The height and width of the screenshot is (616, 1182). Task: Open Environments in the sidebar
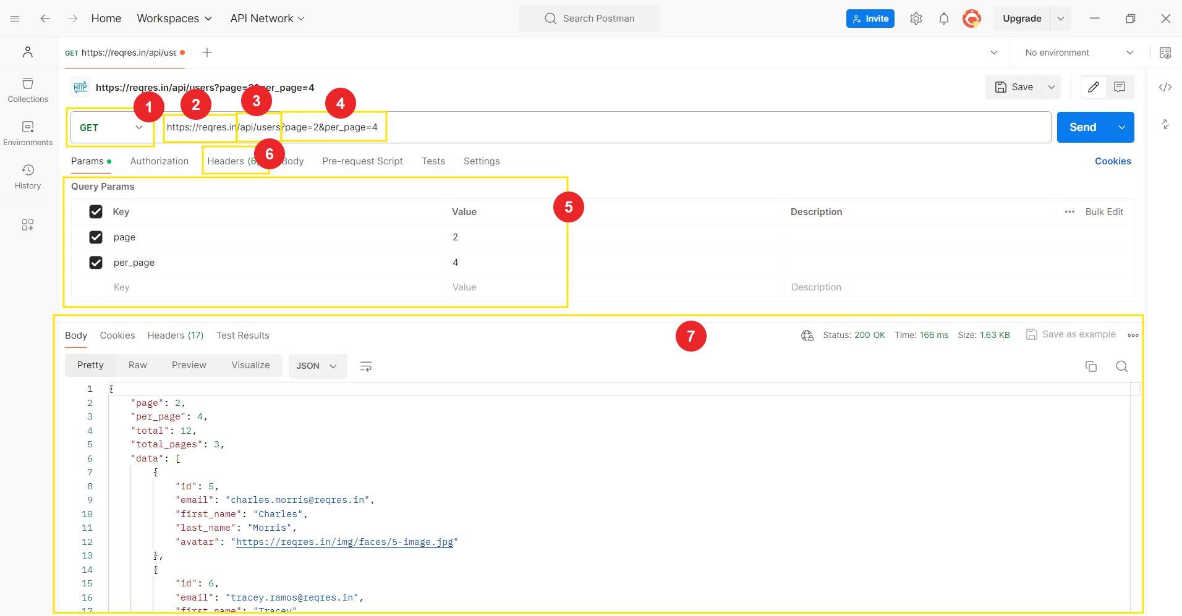point(28,133)
